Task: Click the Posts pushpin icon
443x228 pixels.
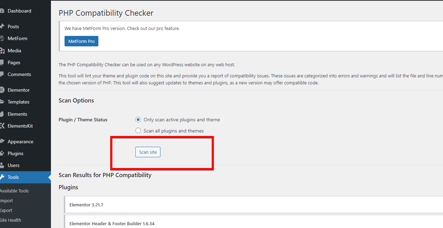Action: pos(2,26)
